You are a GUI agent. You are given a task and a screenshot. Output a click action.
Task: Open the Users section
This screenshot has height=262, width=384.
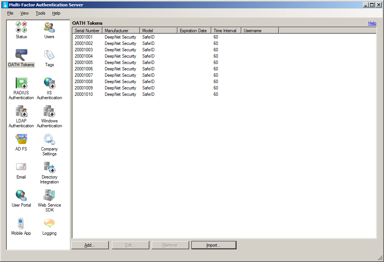(x=49, y=27)
